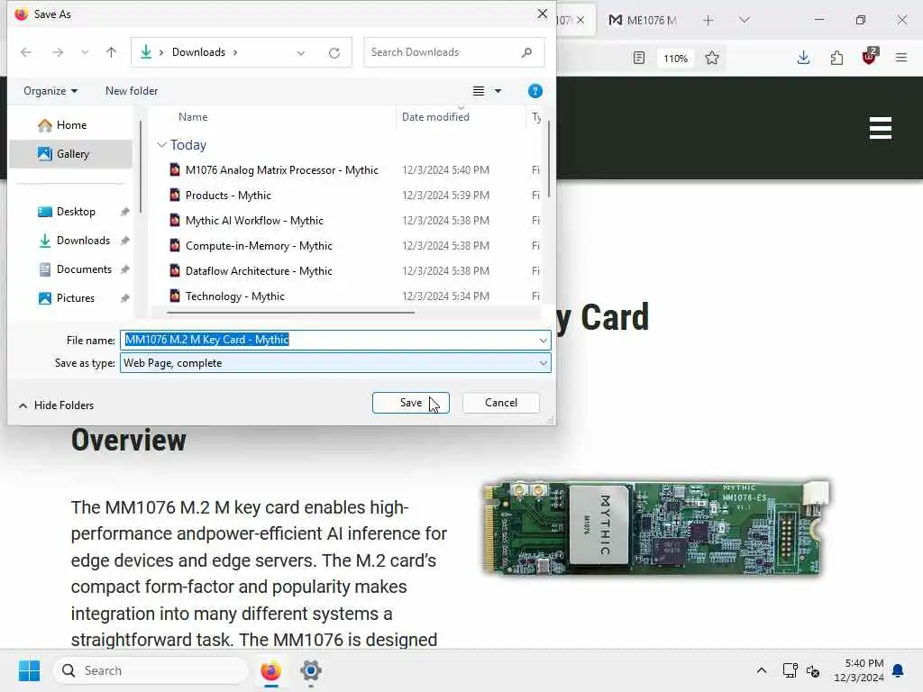Select Gallery in navigation pane
The image size is (923, 692).
click(x=70, y=153)
